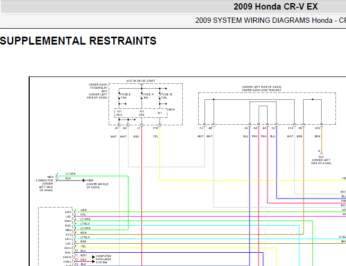
Task: Click the "UNDER-DASH JUNCTION BOX" label
Action: (x=262, y=90)
